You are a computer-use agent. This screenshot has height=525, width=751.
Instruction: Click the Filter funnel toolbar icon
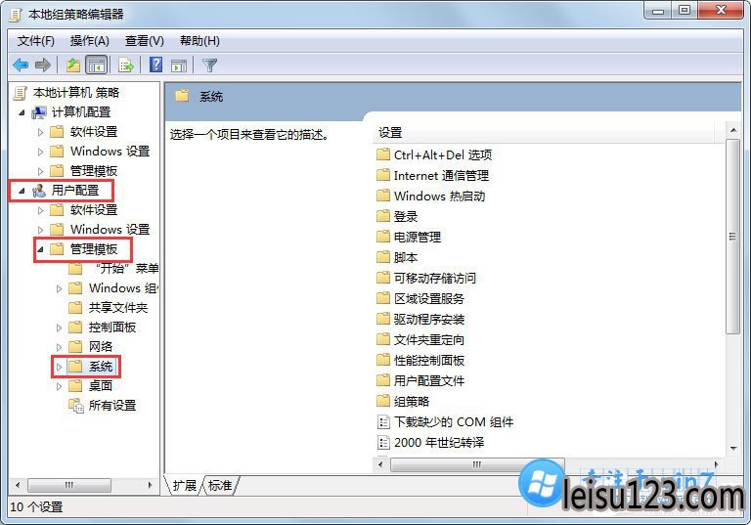point(210,65)
